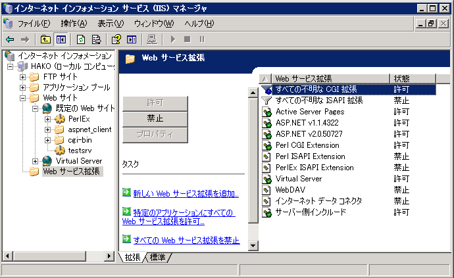Open すべての Web サービス拡張を禁止 link
The width and height of the screenshot is (454, 278).
(x=186, y=240)
